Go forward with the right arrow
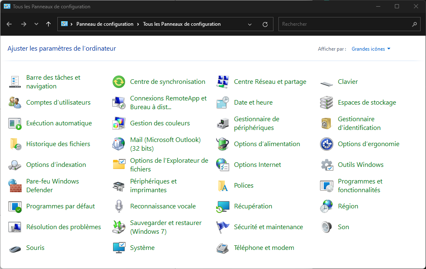The image size is (426, 269). click(x=24, y=24)
